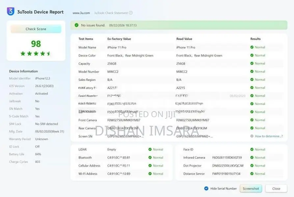The image size is (294, 197).
Task: Click the Infrared Camera serial F6D0281159DKVGT59
Action: tap(227, 158)
